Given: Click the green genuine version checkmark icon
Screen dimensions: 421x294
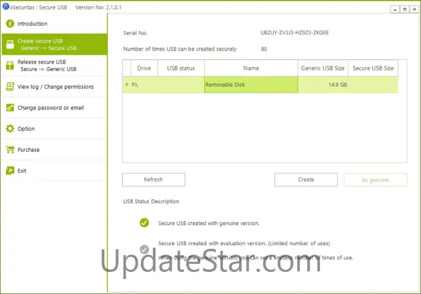Looking at the screenshot, I should (x=144, y=222).
